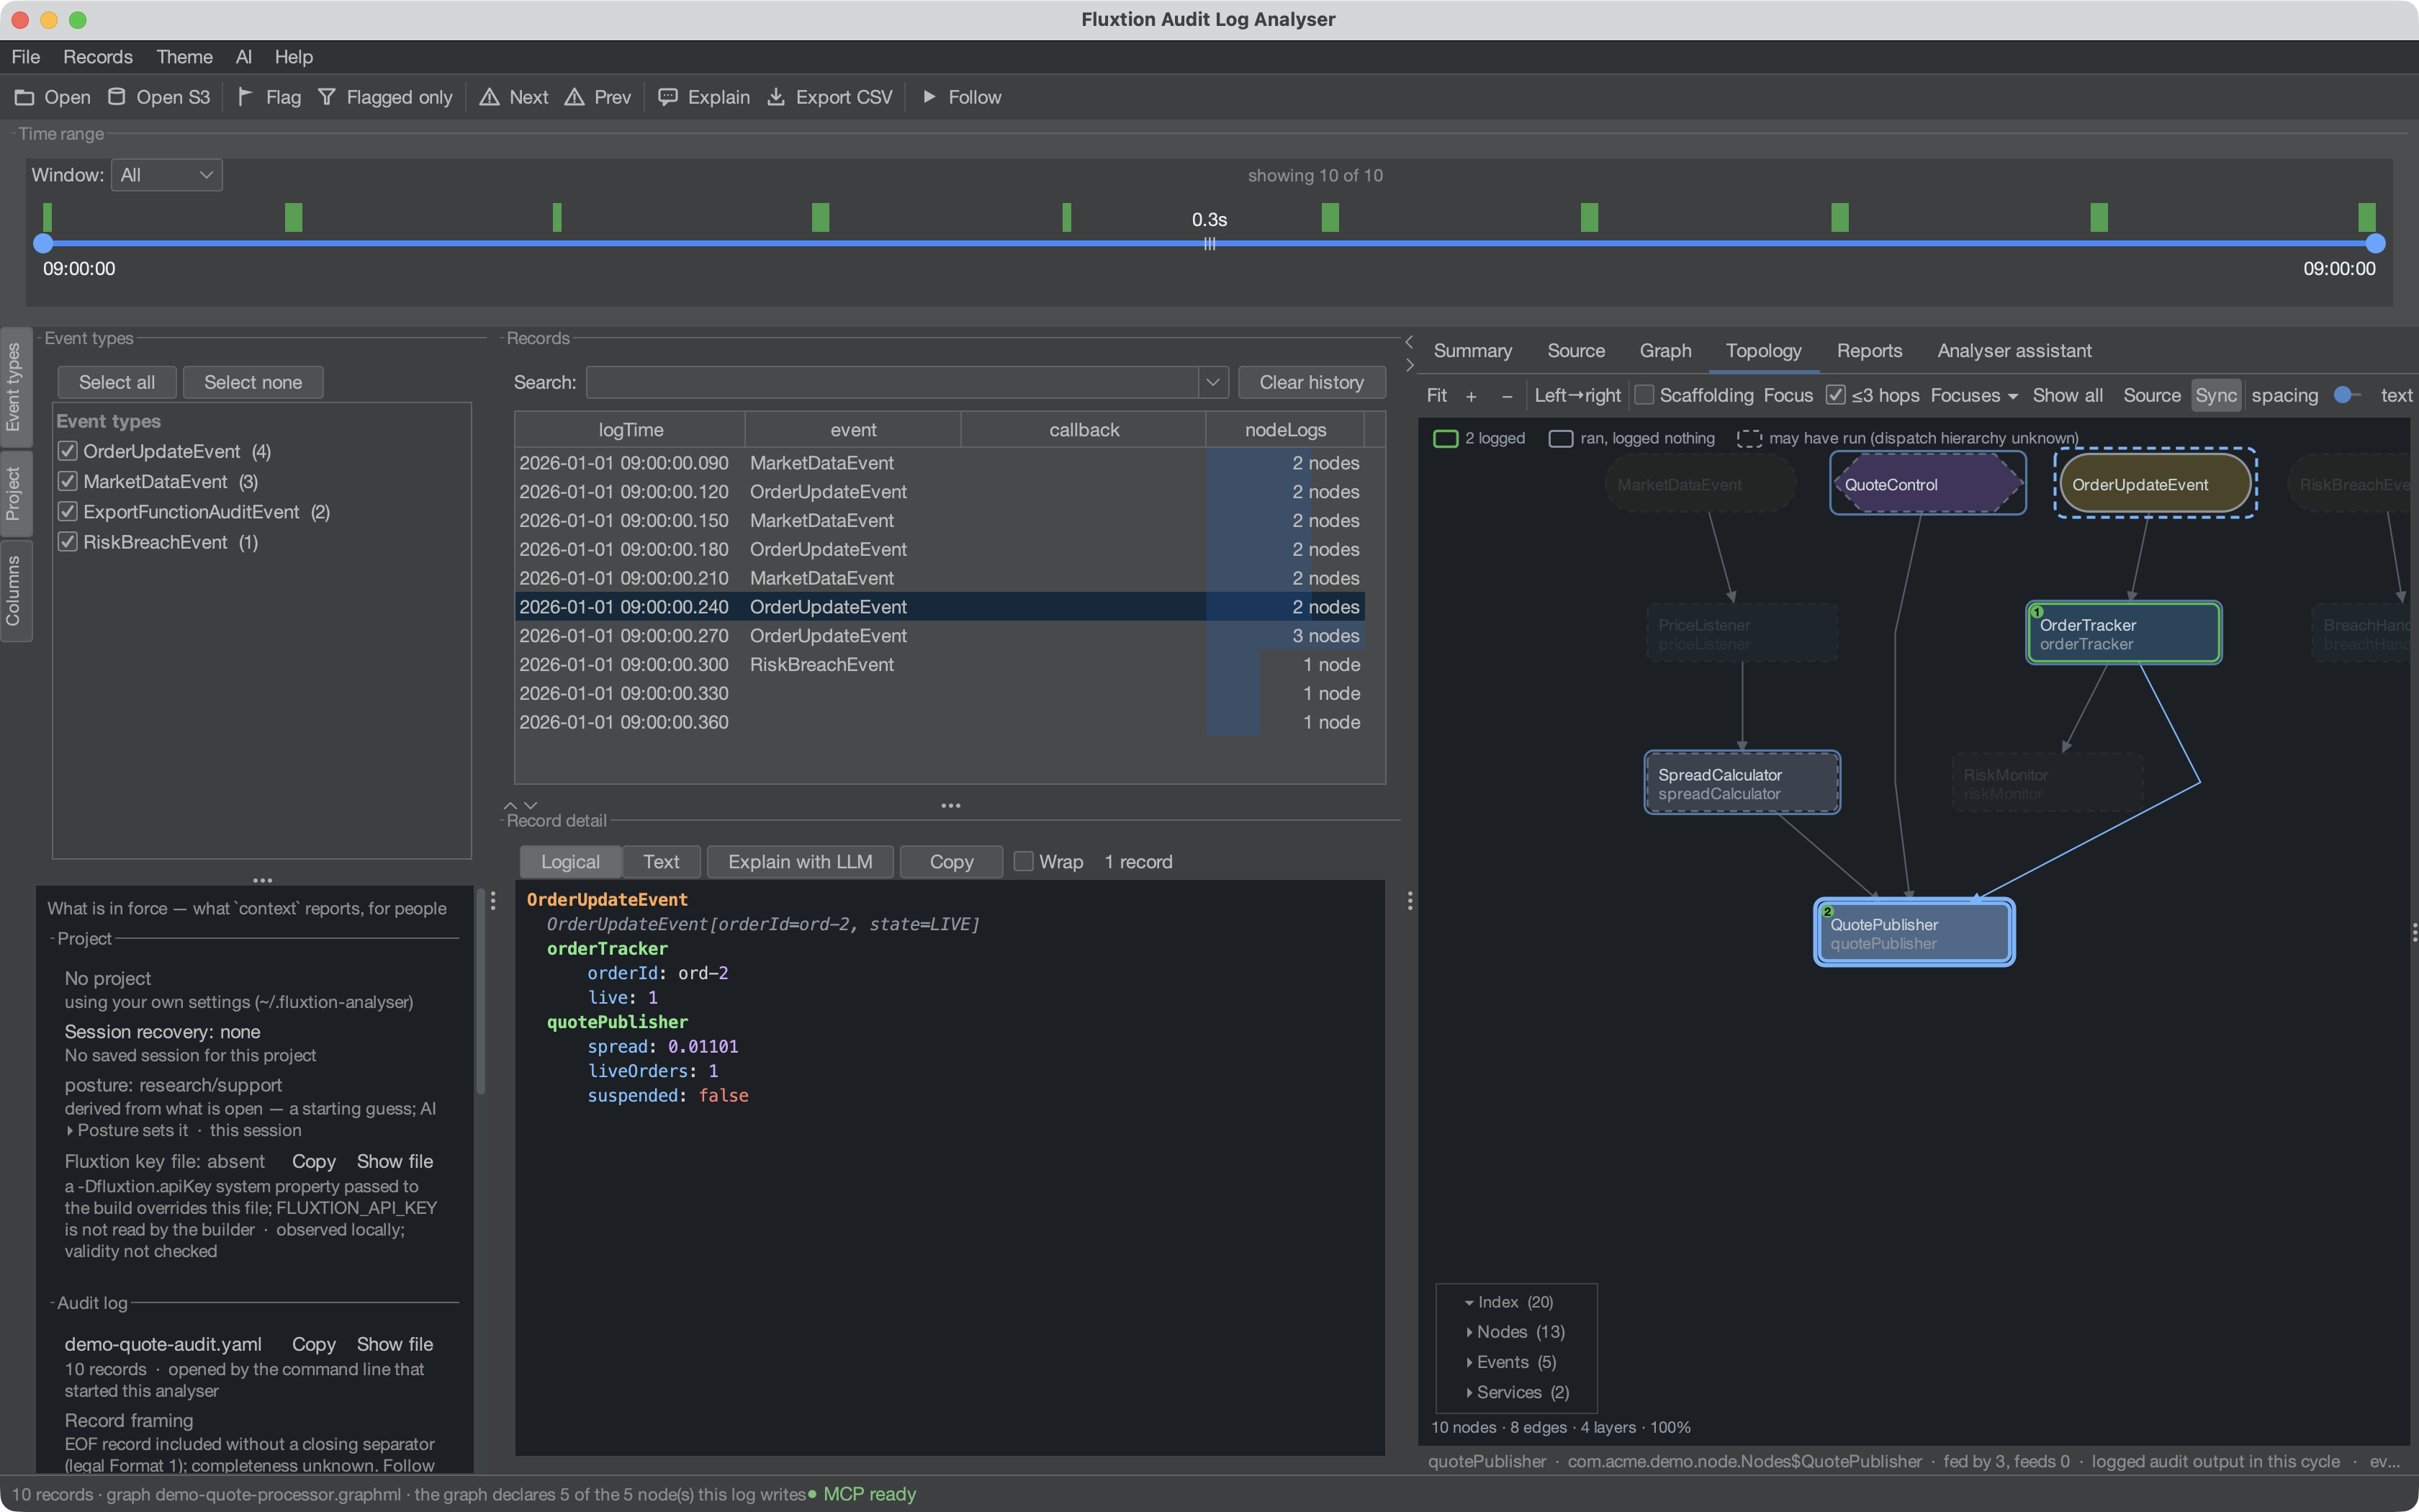Click the down caret above Record detail
This screenshot has width=2419, height=1512.
(x=531, y=805)
